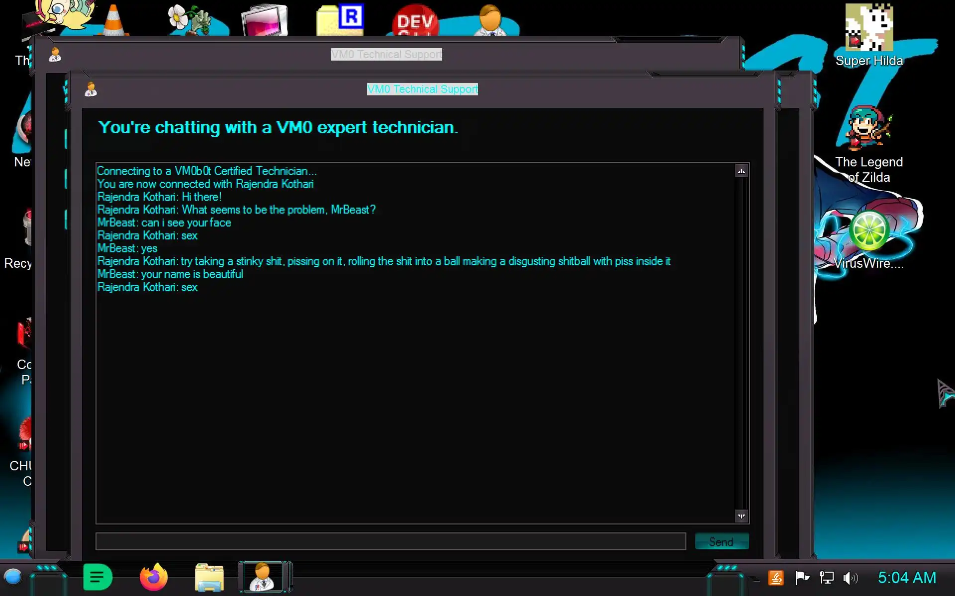Open File Explorer from the taskbar
This screenshot has height=596, width=955.
coord(209,578)
